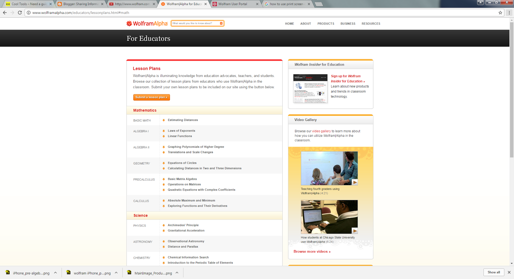
Task: Open the HOME menu item
Action: point(289,24)
